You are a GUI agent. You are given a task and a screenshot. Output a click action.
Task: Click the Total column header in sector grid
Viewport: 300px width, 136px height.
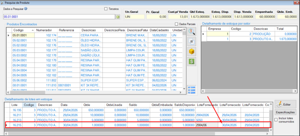[286, 29]
